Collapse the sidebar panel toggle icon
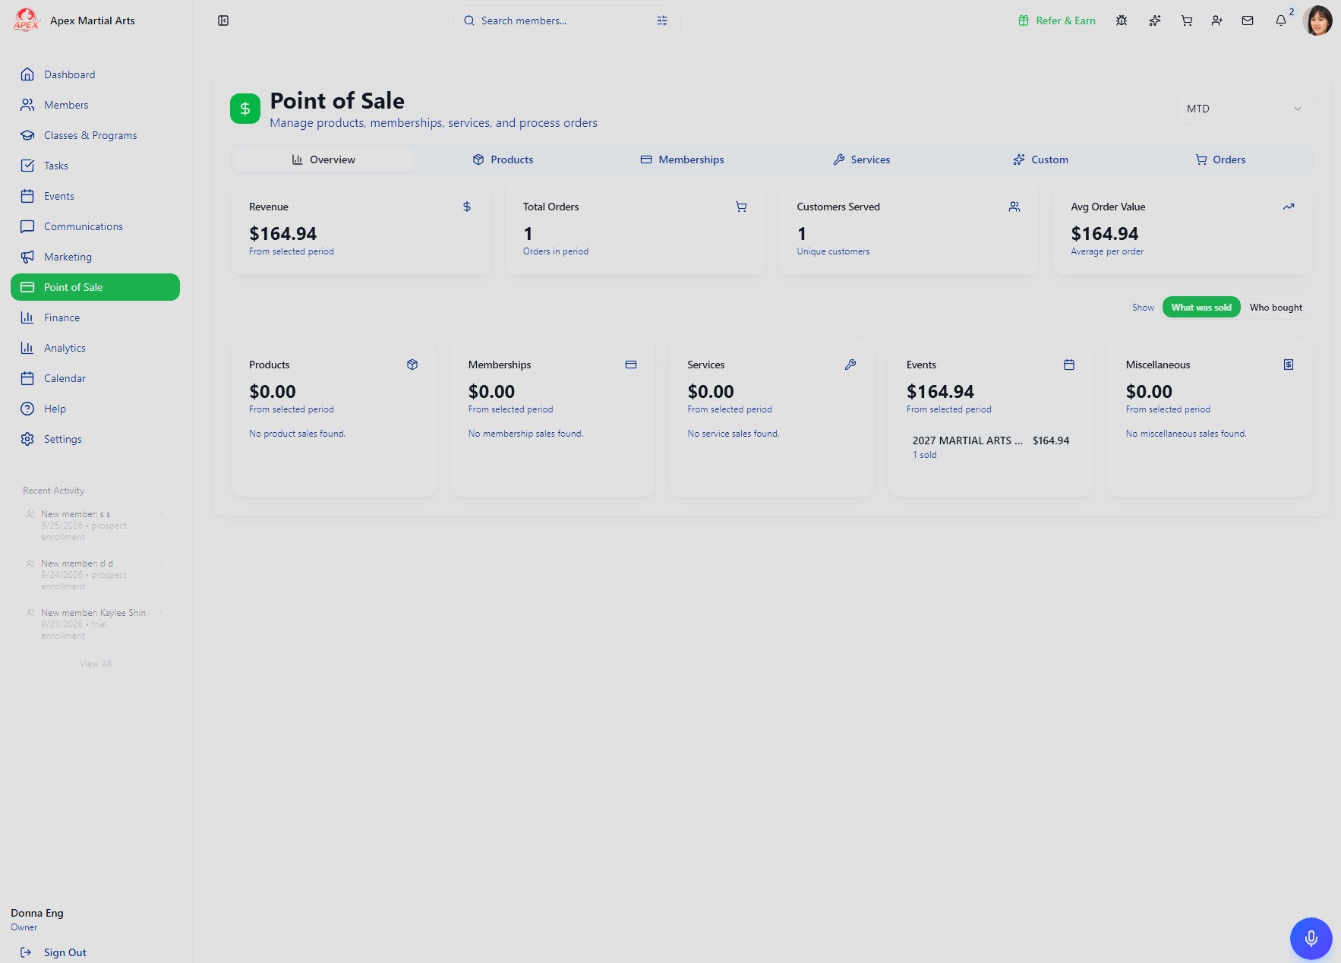This screenshot has height=963, width=1341. [x=223, y=21]
